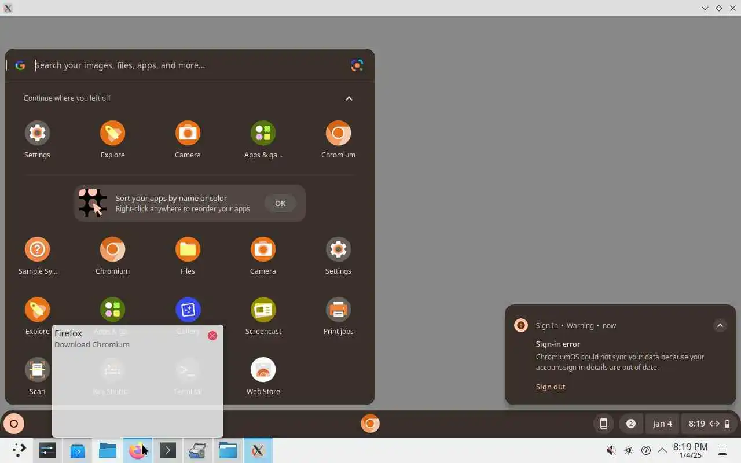Click the Google logo in the launcher search bar
The width and height of the screenshot is (741, 463).
pos(20,65)
